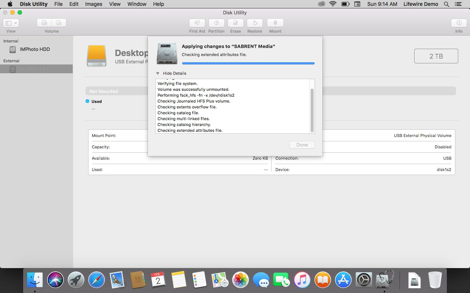The width and height of the screenshot is (470, 293).
Task: Select IMPhoto HDD in the sidebar
Action: coord(35,49)
